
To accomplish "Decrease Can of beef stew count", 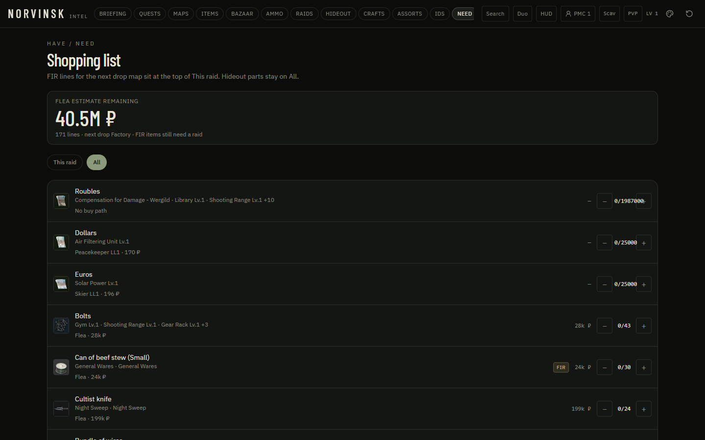I will pos(605,367).
